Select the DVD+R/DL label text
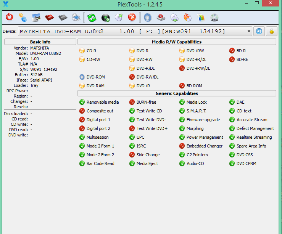Image resolution: width=282 pixels, height=234 pixels. click(x=196, y=59)
